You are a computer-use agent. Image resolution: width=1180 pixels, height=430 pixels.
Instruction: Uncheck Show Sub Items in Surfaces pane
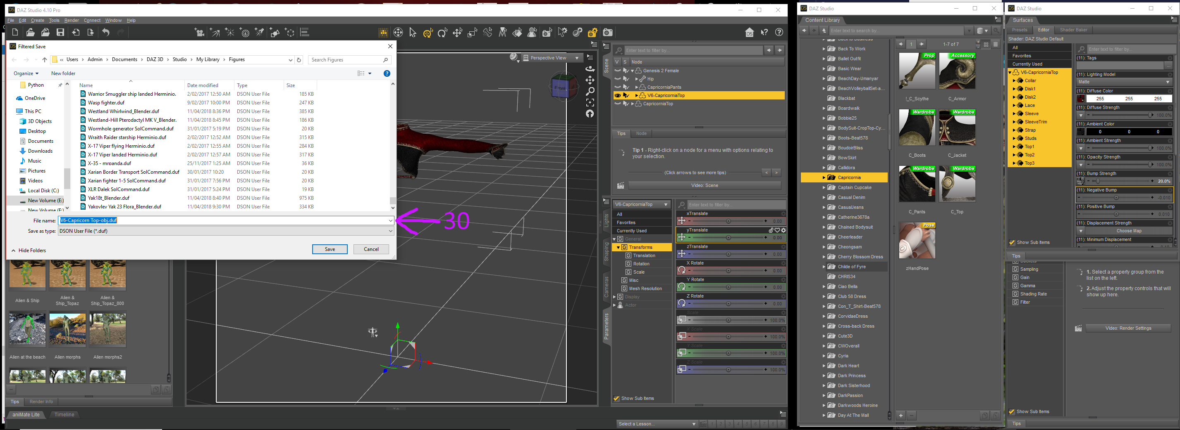[x=1013, y=242]
